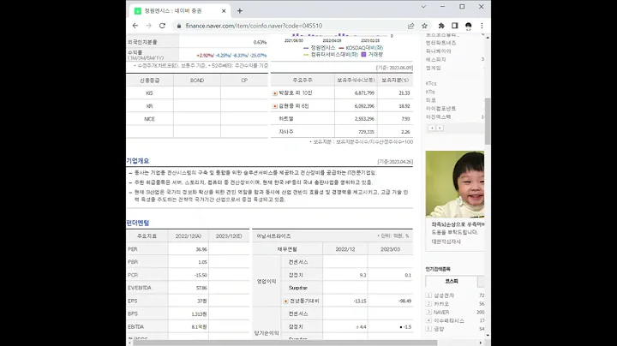The height and width of the screenshot is (346, 617).
Task: Open 파나케이아 in sidebar stock list
Action: click(x=439, y=51)
